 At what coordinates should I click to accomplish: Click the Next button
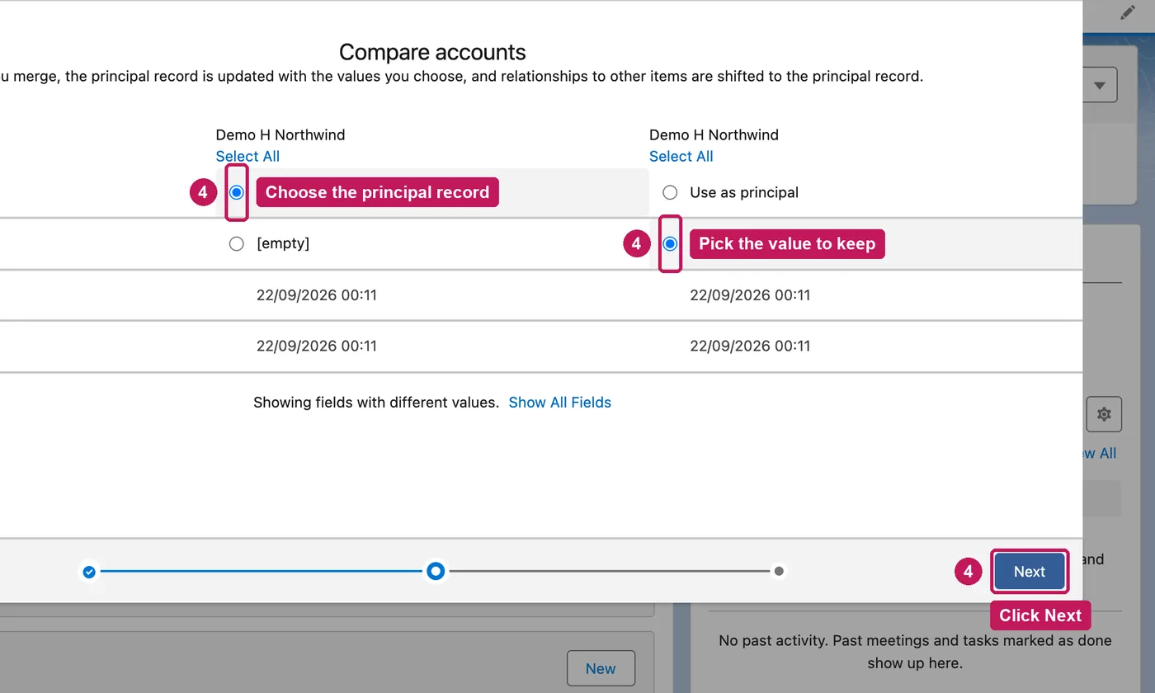pos(1030,571)
